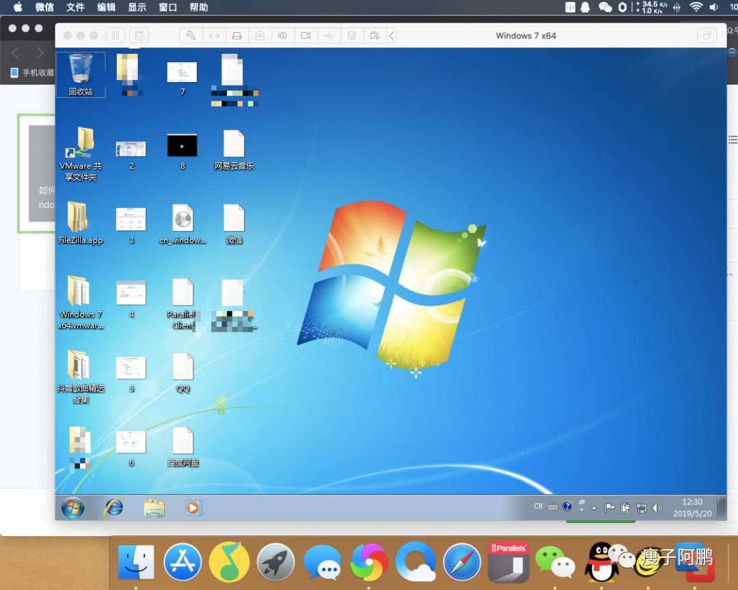Select the 微信 file on Windows desktop
The width and height of the screenshot is (738, 590).
click(x=234, y=224)
